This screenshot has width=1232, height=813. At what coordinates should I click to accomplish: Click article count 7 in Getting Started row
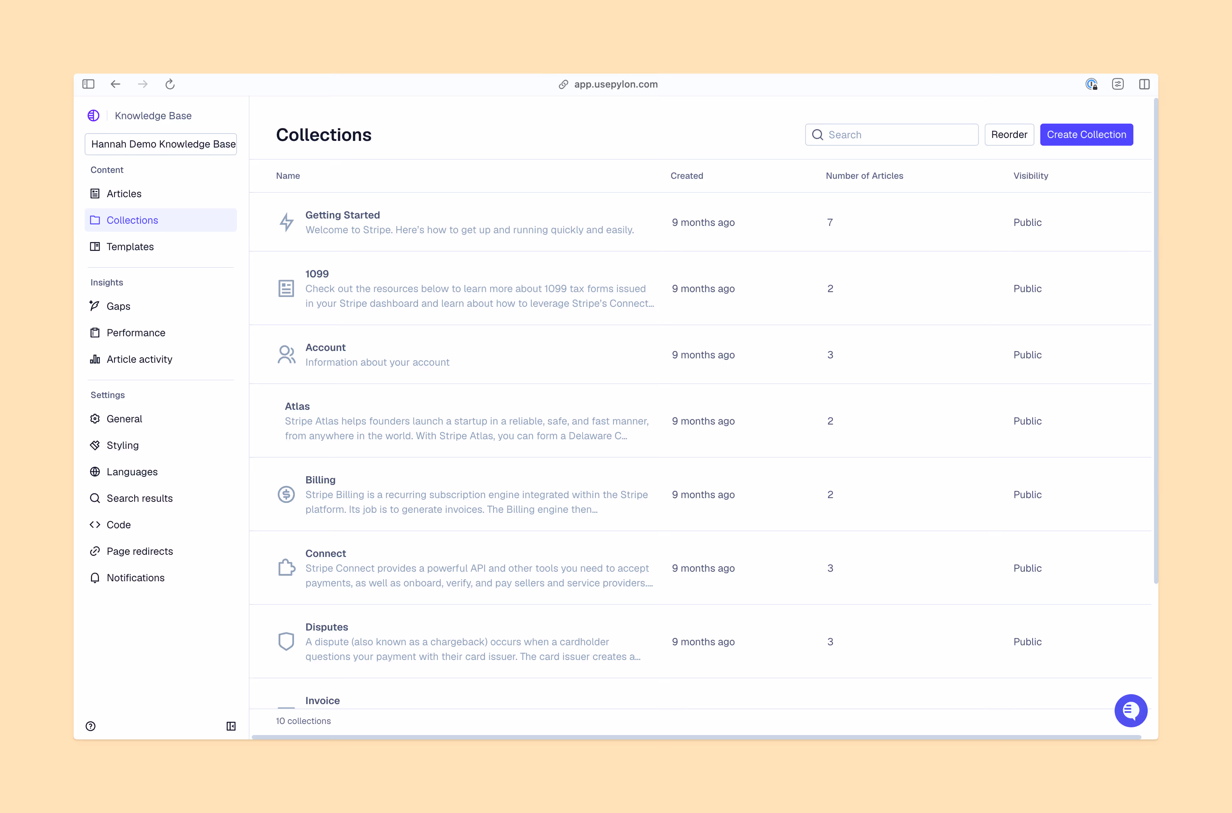click(x=830, y=223)
